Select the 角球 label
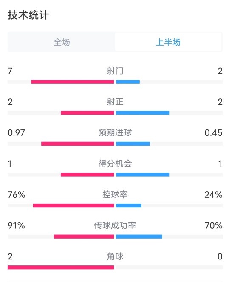 pos(115,256)
